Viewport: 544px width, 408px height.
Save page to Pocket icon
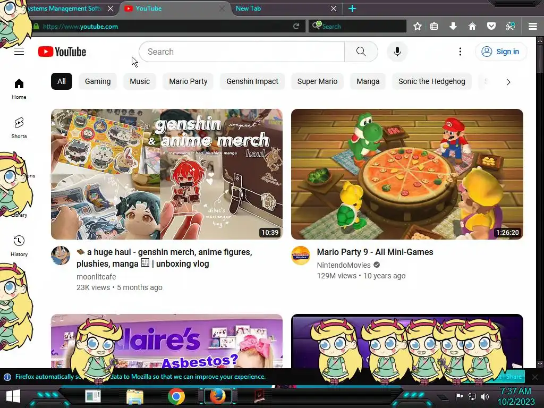click(491, 27)
